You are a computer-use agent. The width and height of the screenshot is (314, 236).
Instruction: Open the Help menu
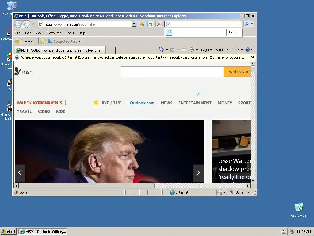82,33
